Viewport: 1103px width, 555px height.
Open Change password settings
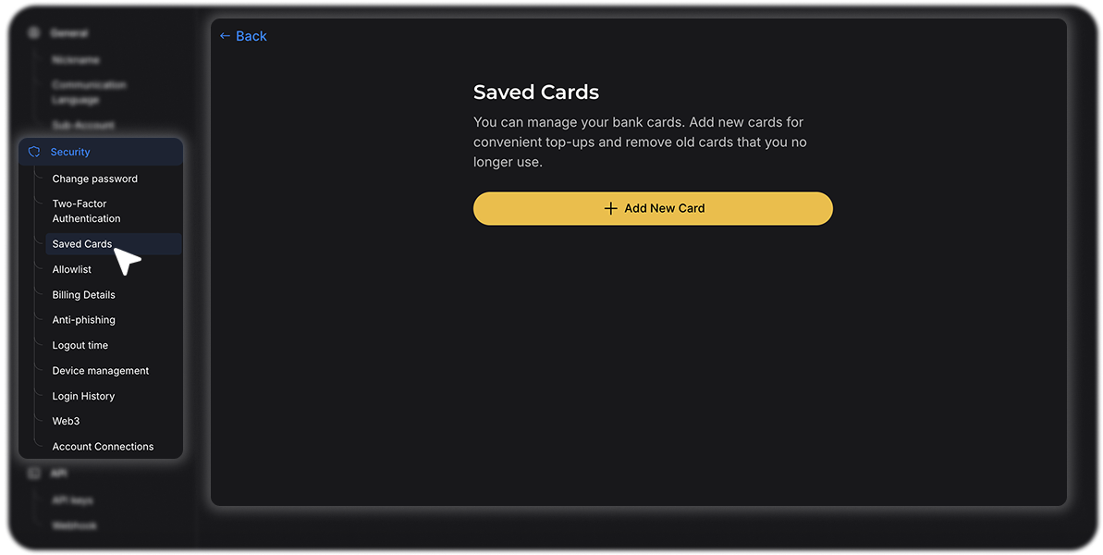point(95,179)
